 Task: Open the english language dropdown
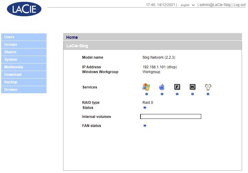188,5
